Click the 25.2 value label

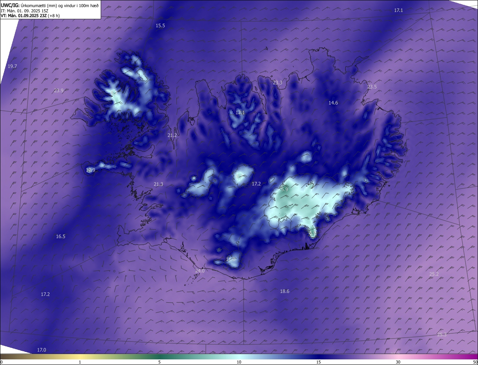(434, 274)
